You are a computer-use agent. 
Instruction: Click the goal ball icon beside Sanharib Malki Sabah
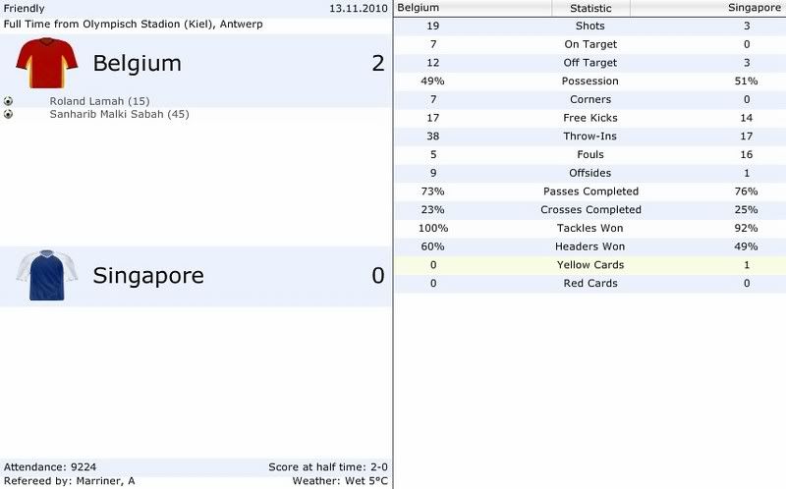[x=8, y=114]
